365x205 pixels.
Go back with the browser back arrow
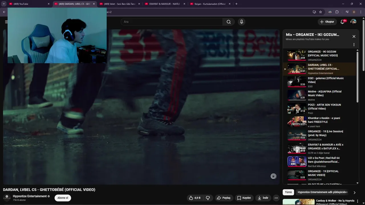tap(4, 12)
